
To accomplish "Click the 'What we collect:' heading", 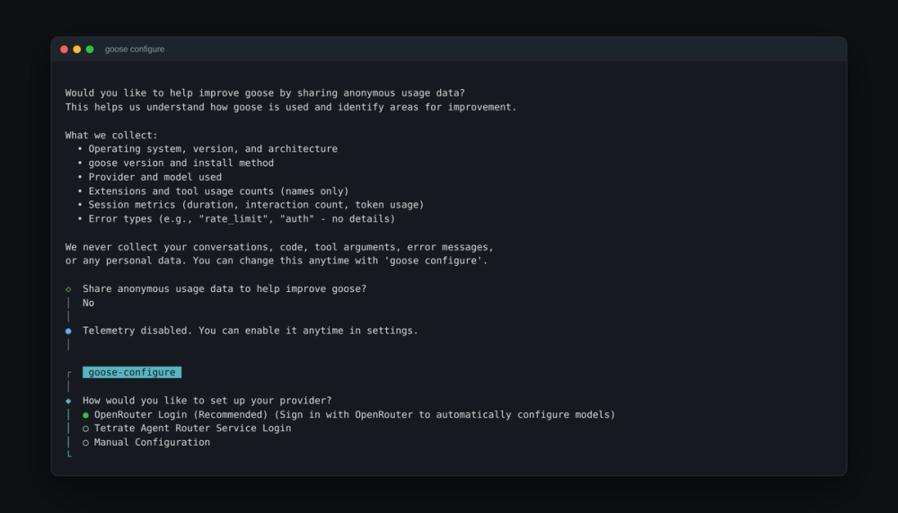I will [x=111, y=136].
